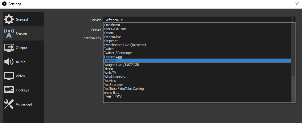Viewport: 302px width, 123px height.
Task: Click the Video monitor icon
Action: coord(9,76)
